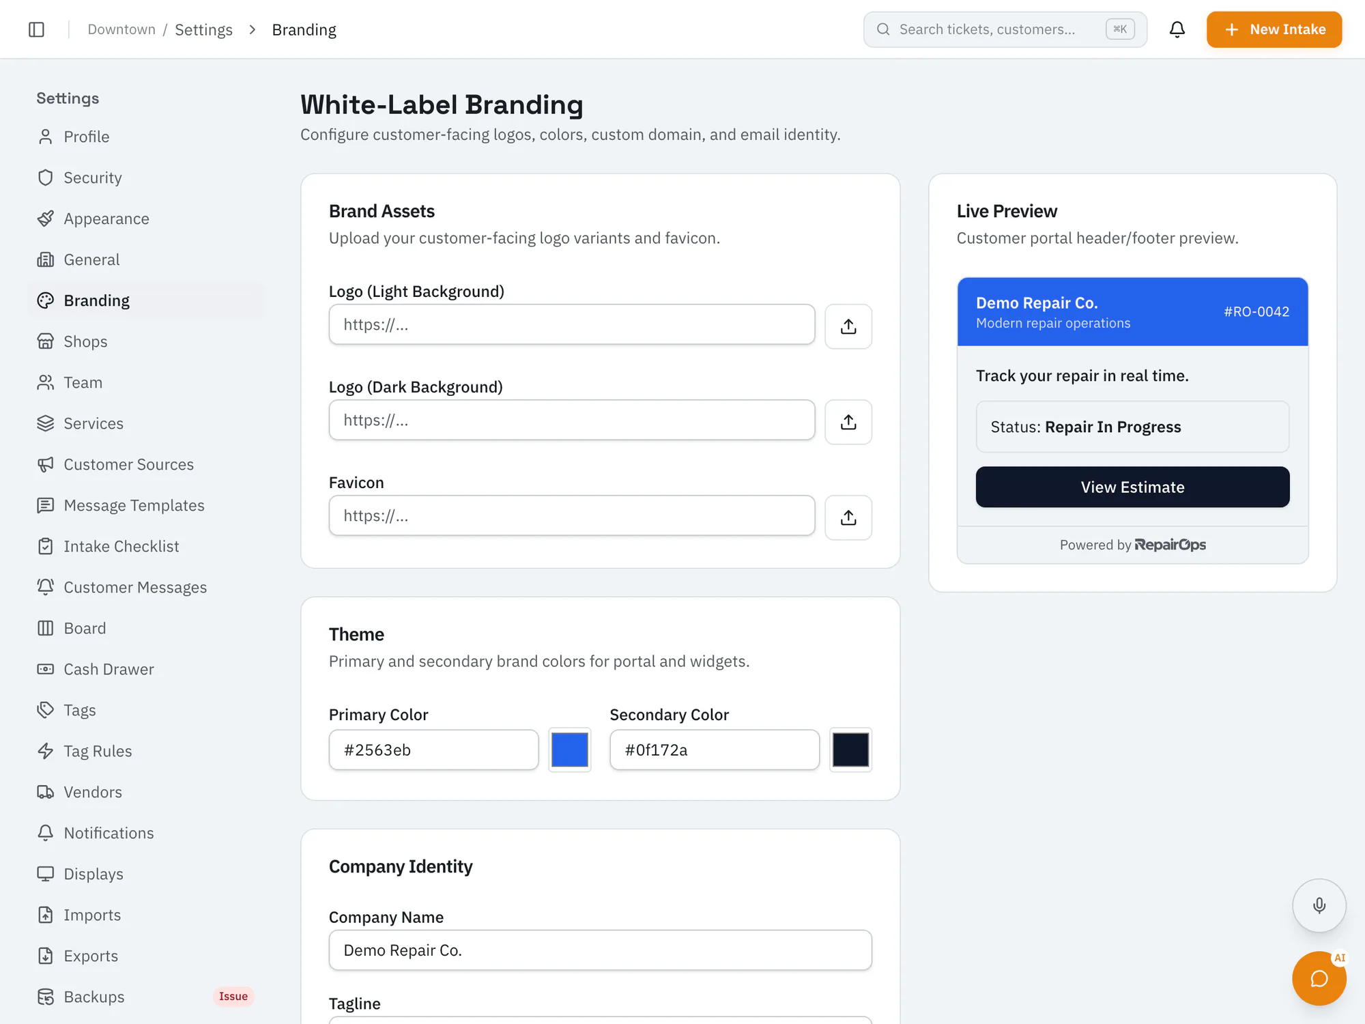Viewport: 1365px width, 1024px height.
Task: Click the ⌘K shortcut badge in search
Action: 1120,29
